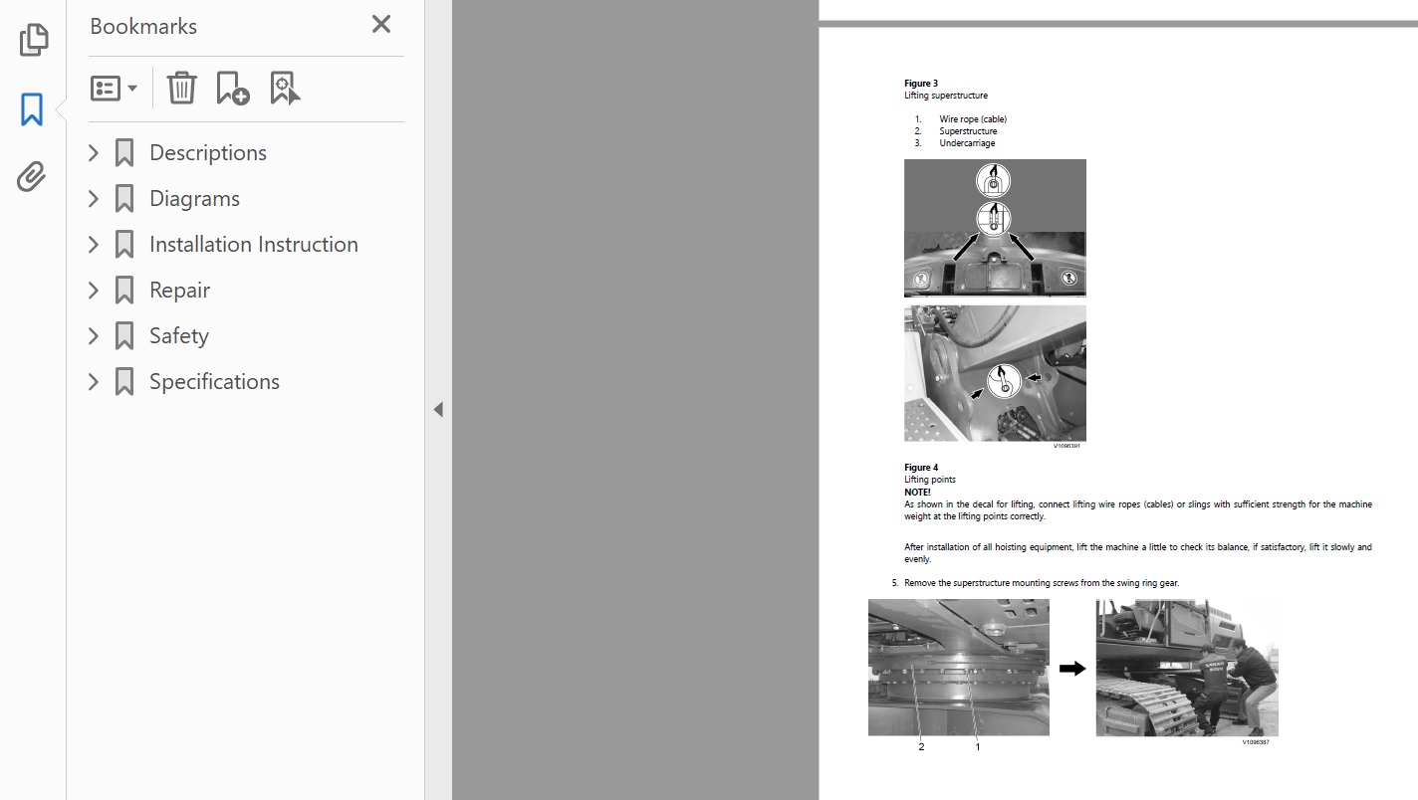Expand the Repair bookmark node

(94, 291)
